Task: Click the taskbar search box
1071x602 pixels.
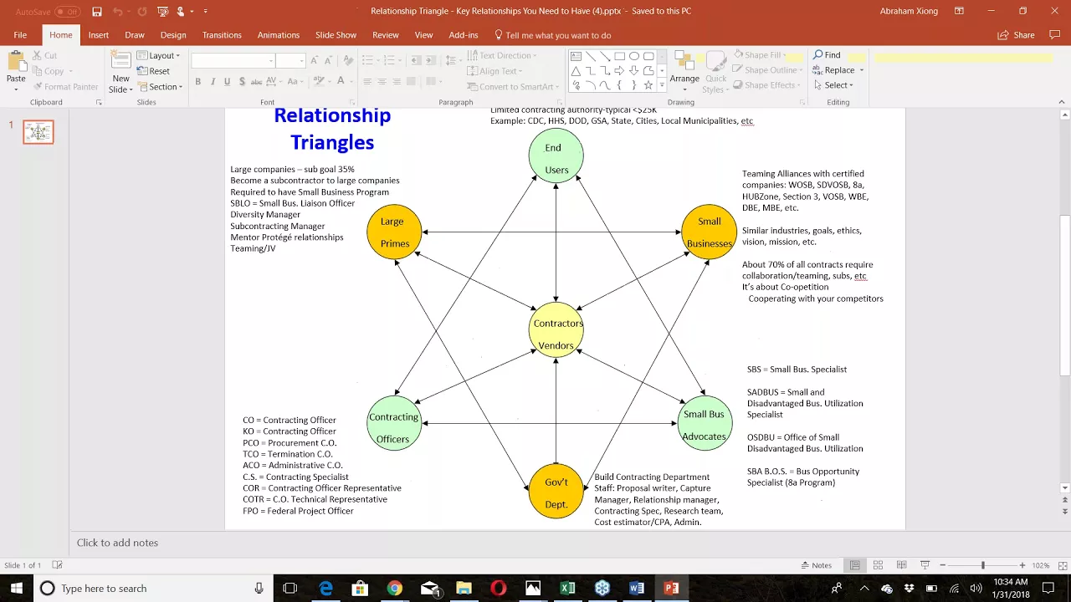Action: (x=152, y=589)
